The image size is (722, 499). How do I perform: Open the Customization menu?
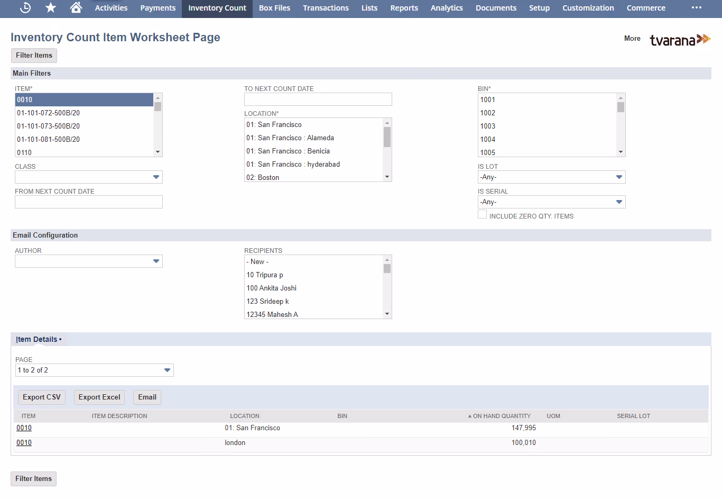click(x=588, y=8)
